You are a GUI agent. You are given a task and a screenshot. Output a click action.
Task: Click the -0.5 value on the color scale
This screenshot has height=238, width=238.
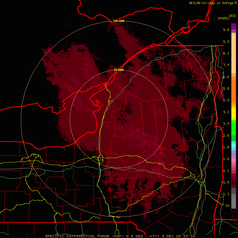pos(225,182)
